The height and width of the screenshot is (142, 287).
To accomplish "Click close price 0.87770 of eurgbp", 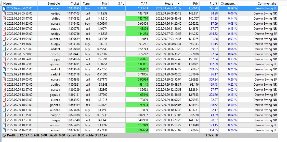I will pos(193,115).
